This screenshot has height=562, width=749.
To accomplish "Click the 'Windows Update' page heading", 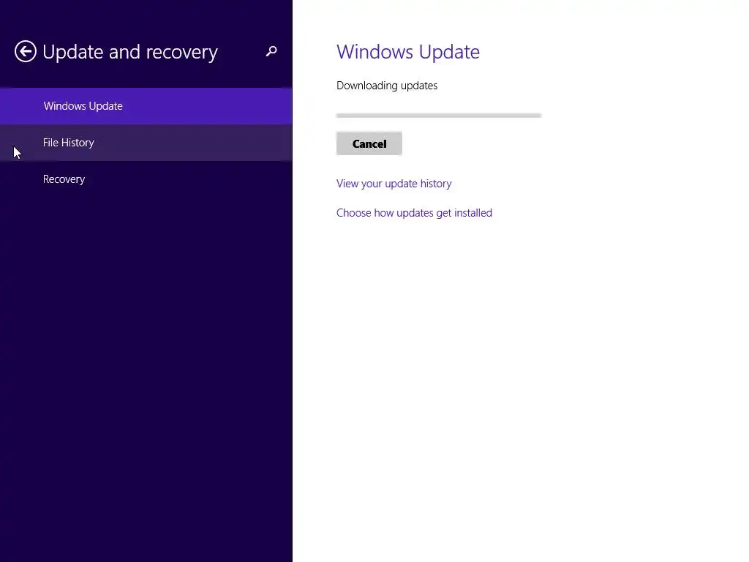I will (x=408, y=52).
